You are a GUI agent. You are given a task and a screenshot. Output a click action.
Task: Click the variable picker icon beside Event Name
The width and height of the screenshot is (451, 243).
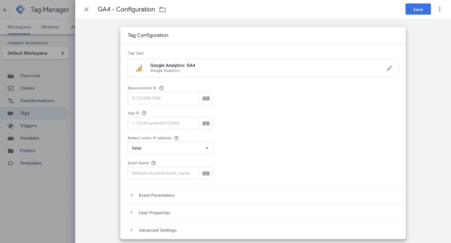pos(206,173)
